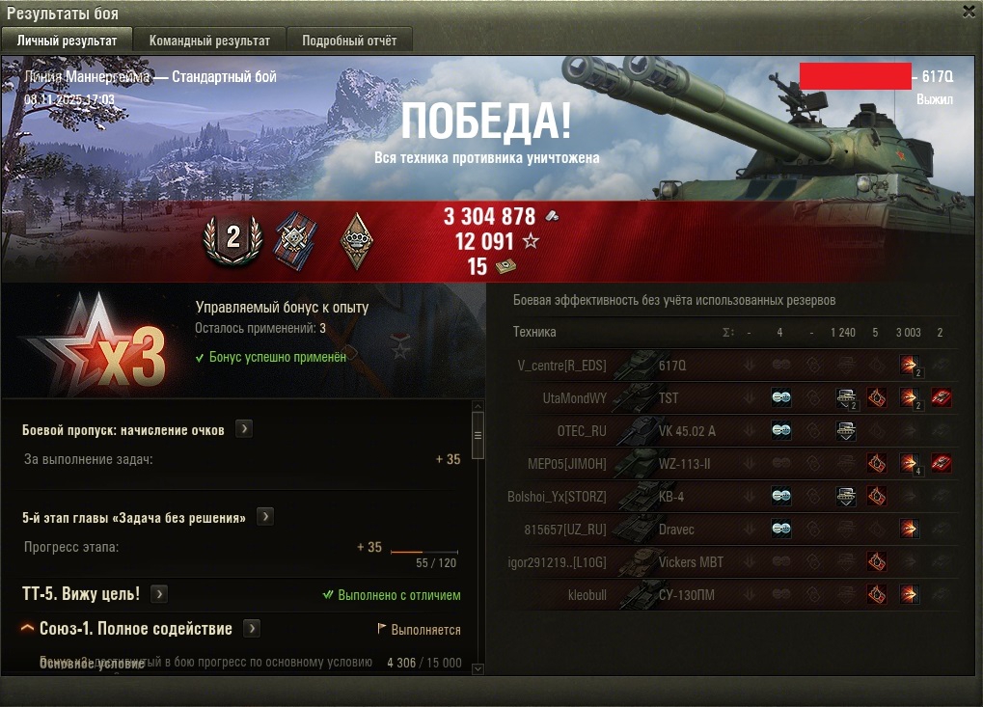The height and width of the screenshot is (707, 983).
Task: Select the Личный результат tab
Action: tap(67, 41)
